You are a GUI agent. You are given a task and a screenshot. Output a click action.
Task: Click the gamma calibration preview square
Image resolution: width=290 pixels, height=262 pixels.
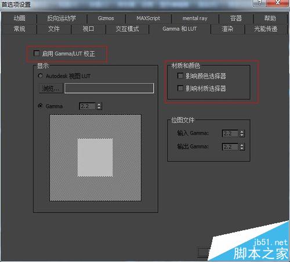point(95,158)
